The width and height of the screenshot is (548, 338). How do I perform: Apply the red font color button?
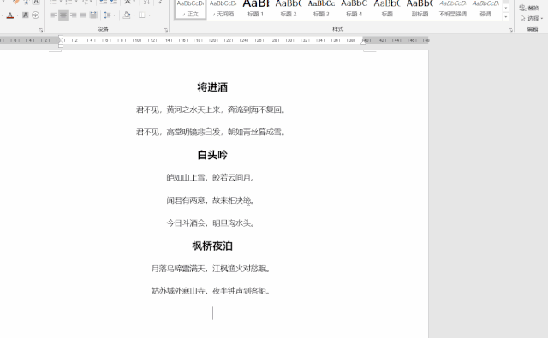pos(9,15)
